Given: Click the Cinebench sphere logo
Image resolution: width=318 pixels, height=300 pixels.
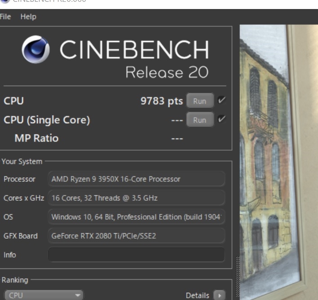Looking at the screenshot, I should pos(36,50).
